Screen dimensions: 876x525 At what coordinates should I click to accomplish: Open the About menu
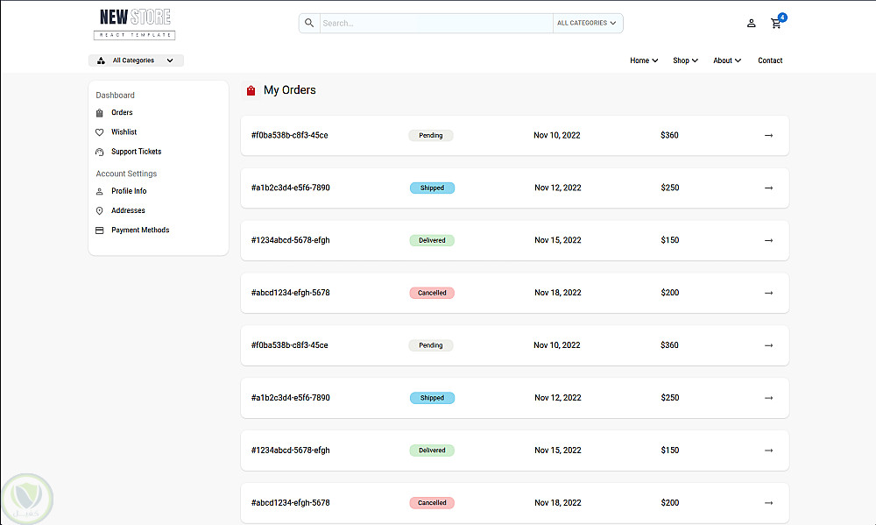click(727, 60)
